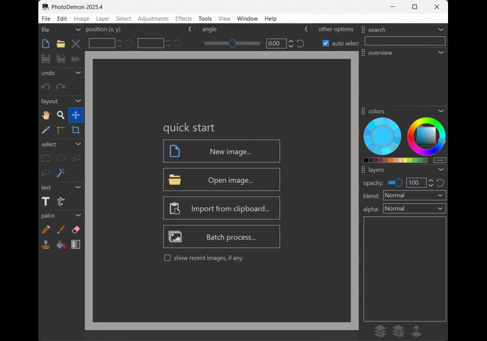
Task: Select the Zoom magnifier tool
Action: (61, 115)
